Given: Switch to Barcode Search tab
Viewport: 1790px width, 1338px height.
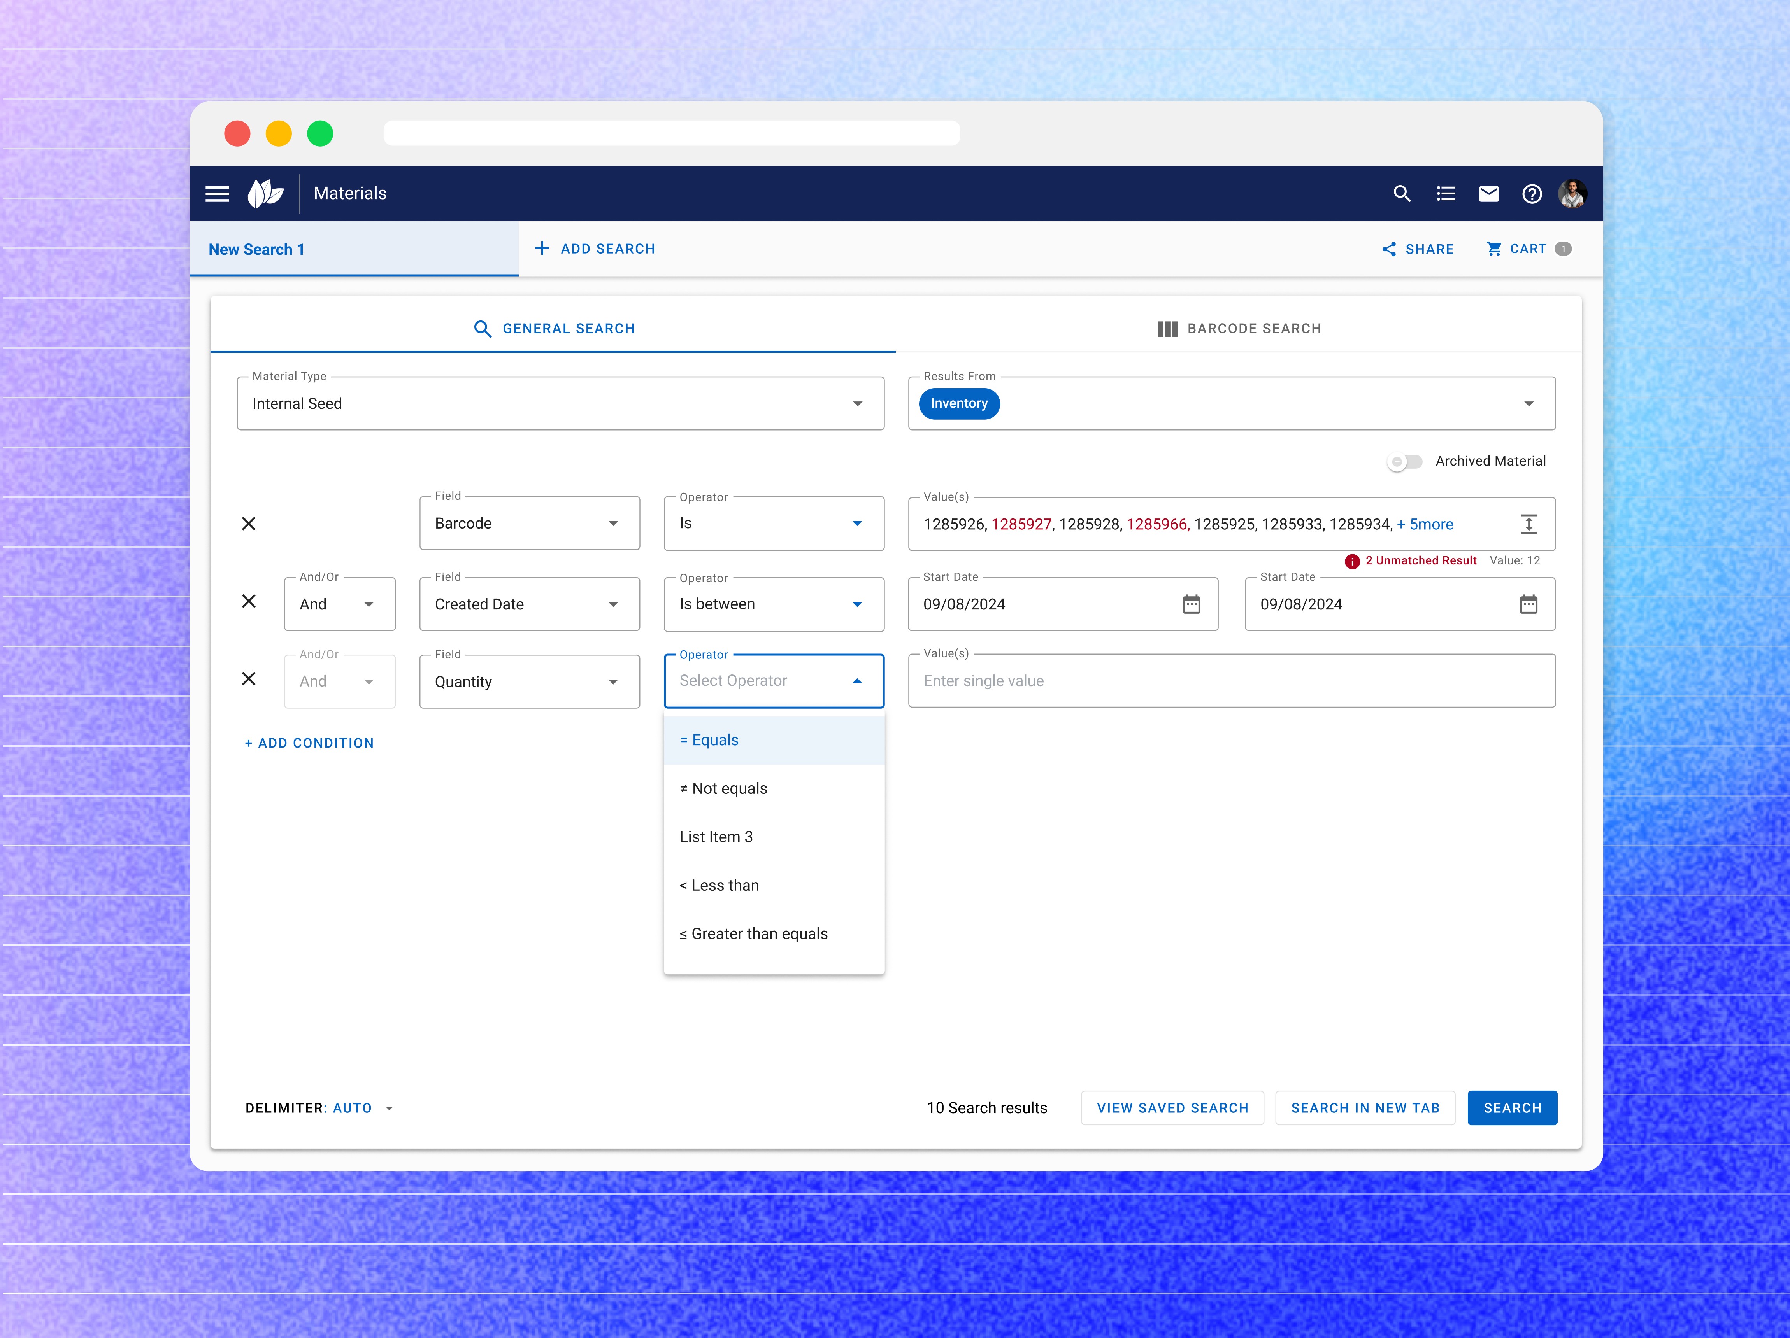Looking at the screenshot, I should click(1239, 328).
